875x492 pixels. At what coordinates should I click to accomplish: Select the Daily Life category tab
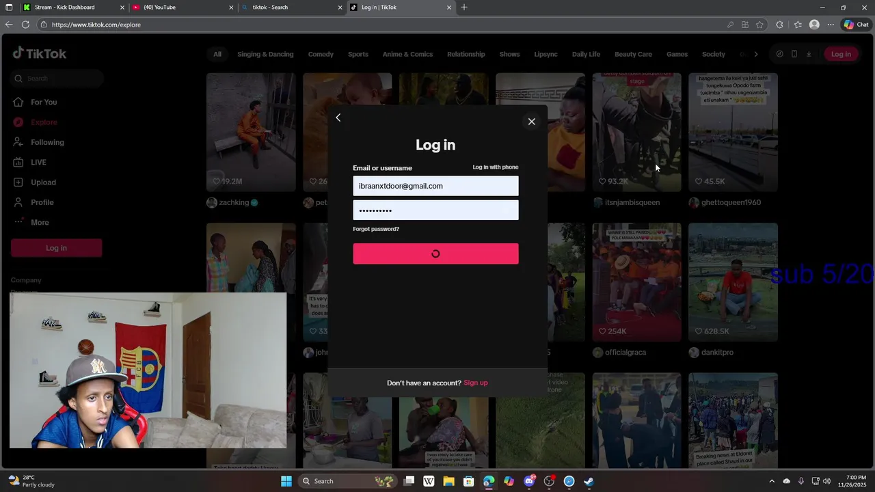coord(586,54)
